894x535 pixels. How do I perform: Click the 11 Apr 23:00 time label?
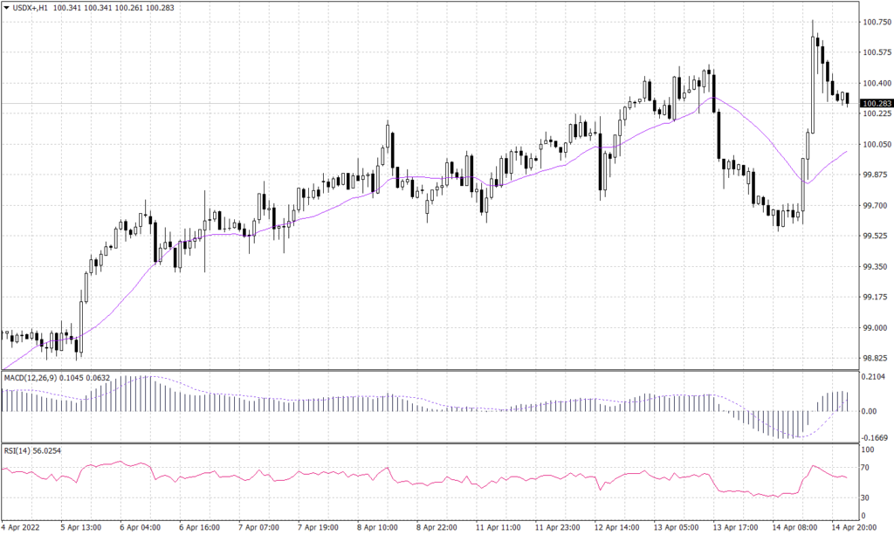[x=555, y=527]
